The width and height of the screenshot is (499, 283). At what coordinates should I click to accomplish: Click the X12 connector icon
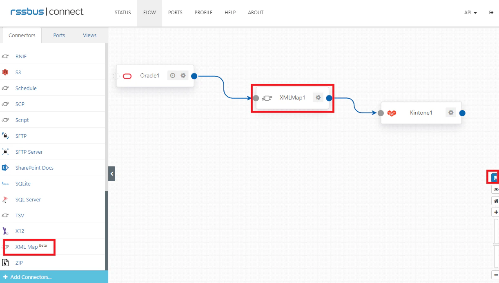[x=5, y=231]
